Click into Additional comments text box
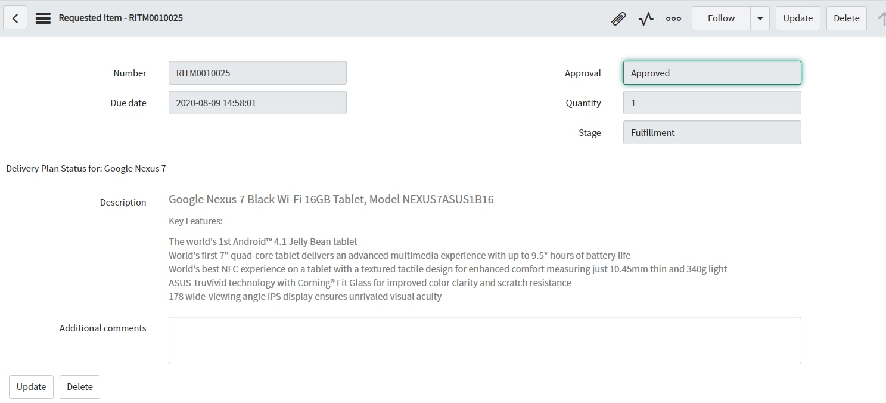The height and width of the screenshot is (403, 886). [485, 340]
